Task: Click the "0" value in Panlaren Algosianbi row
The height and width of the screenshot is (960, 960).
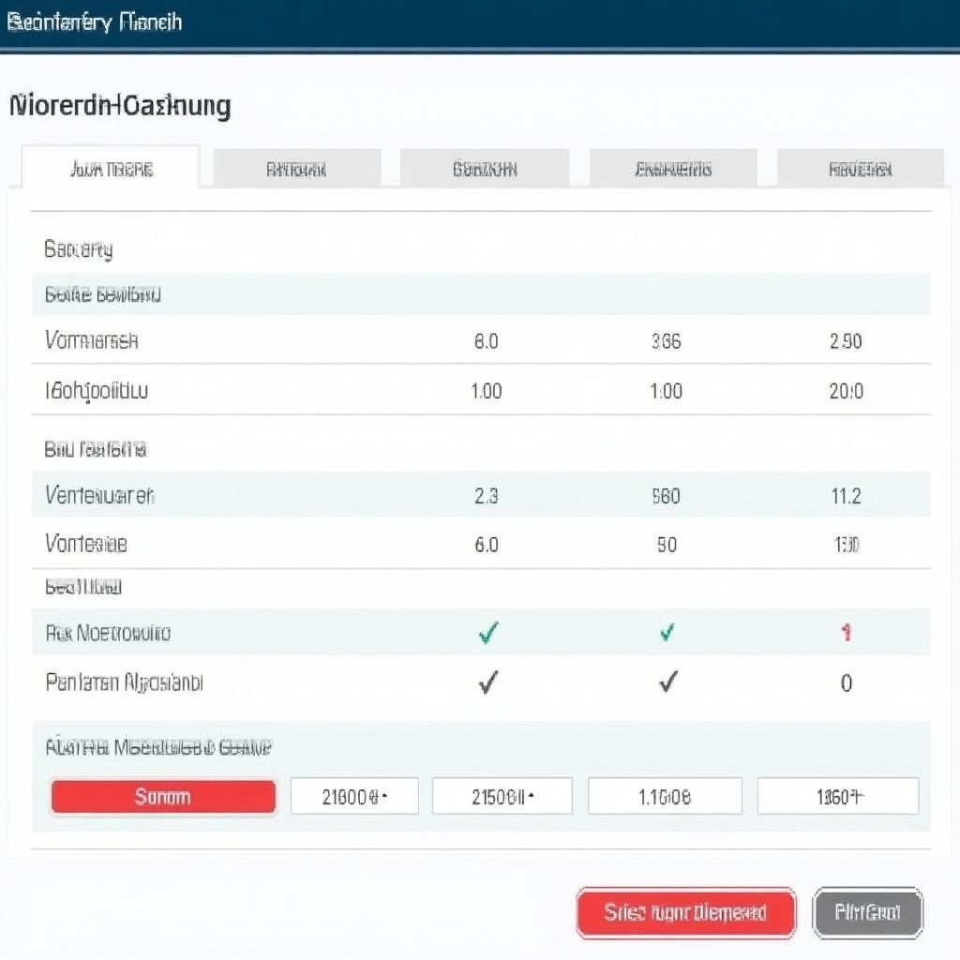Action: (x=846, y=683)
